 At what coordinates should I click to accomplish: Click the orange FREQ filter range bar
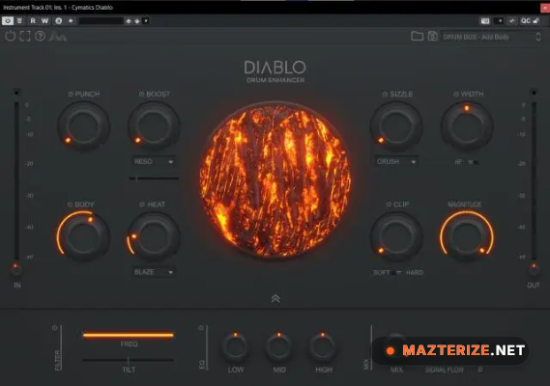129,335
